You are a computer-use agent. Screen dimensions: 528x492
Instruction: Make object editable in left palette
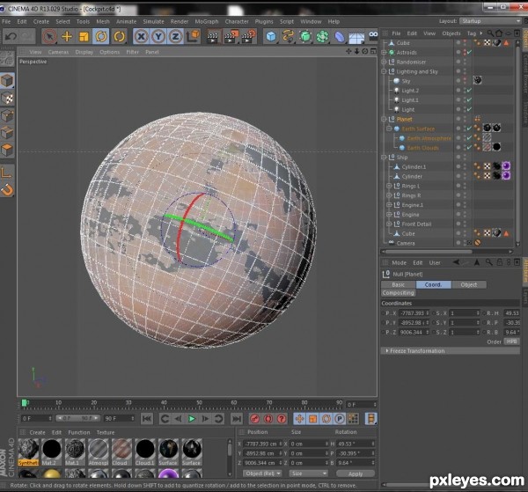click(7, 60)
